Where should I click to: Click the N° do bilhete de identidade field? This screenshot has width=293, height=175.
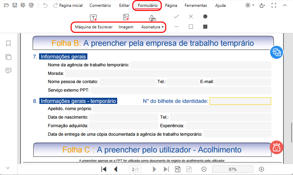(240, 101)
